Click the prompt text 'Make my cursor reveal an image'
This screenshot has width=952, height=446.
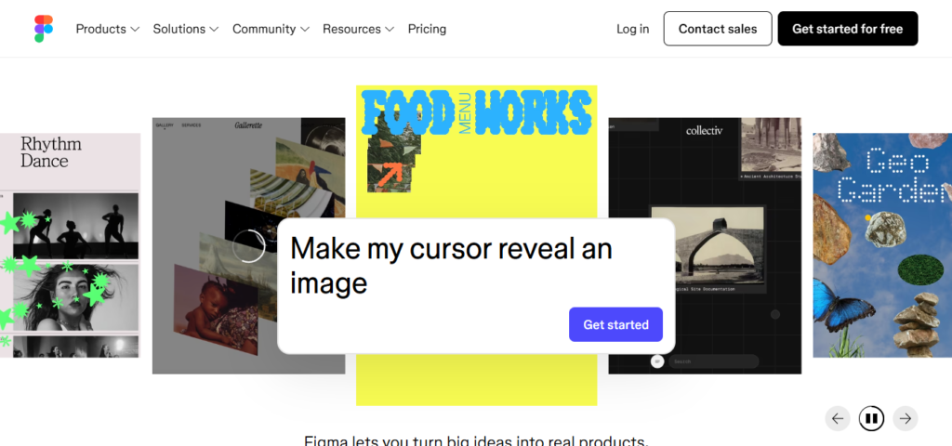point(451,265)
